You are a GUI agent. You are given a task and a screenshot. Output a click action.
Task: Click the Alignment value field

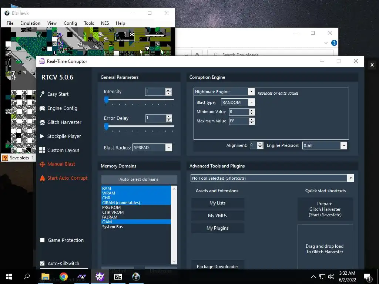253,145
